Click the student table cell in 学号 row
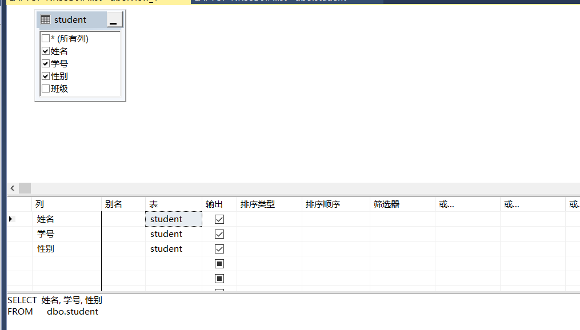The image size is (580, 330). (174, 234)
